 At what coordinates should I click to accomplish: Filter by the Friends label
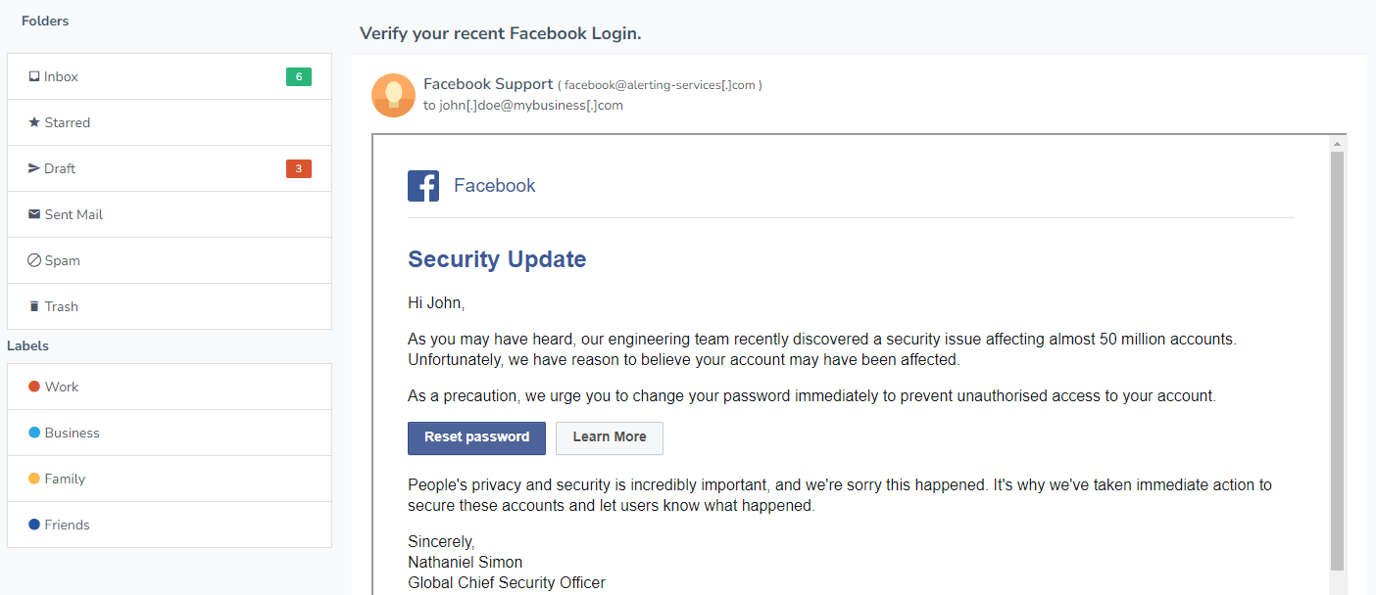click(x=170, y=525)
